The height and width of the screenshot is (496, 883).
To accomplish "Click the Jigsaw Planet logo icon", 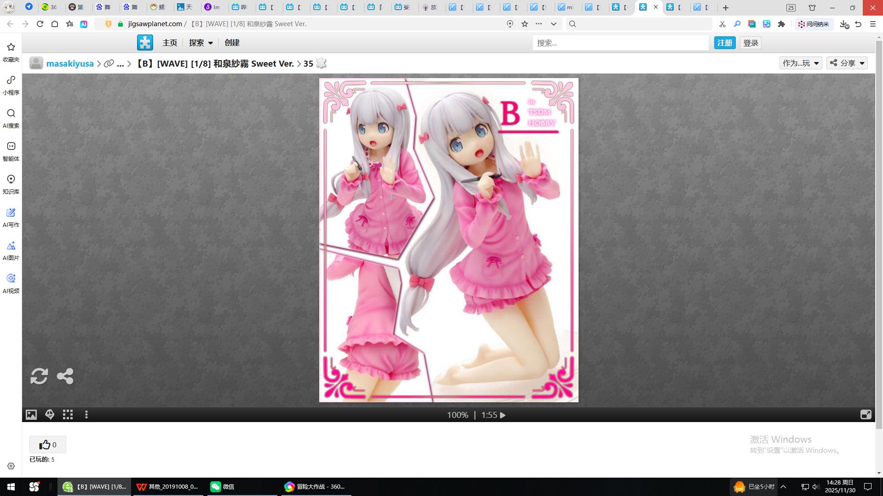I will point(145,43).
